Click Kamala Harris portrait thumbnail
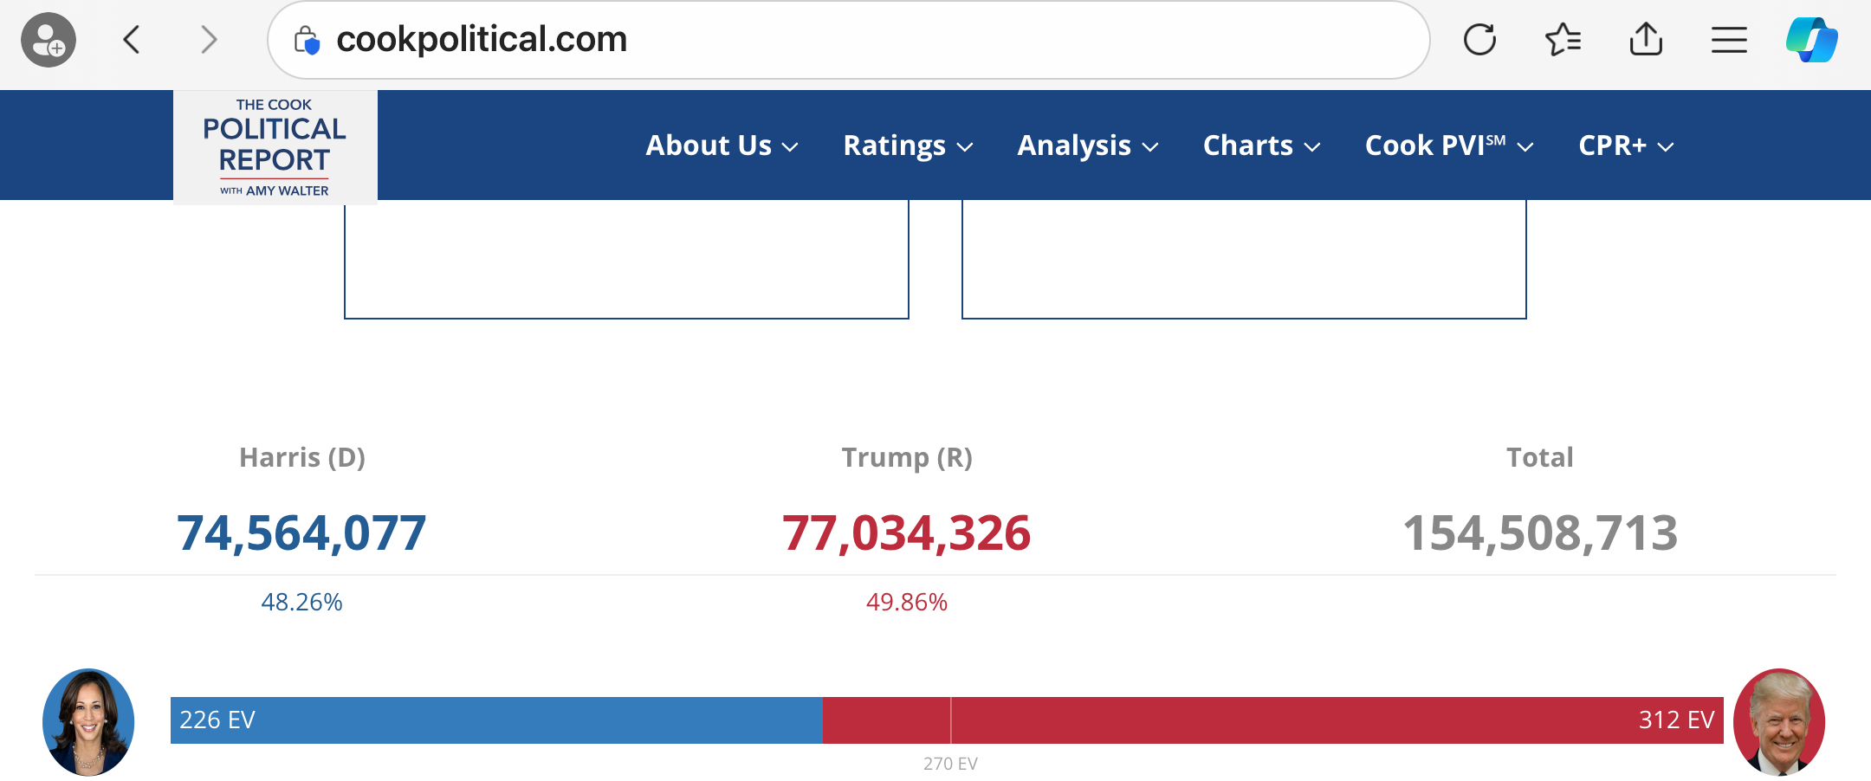The width and height of the screenshot is (1871, 781). pyautogui.click(x=88, y=721)
